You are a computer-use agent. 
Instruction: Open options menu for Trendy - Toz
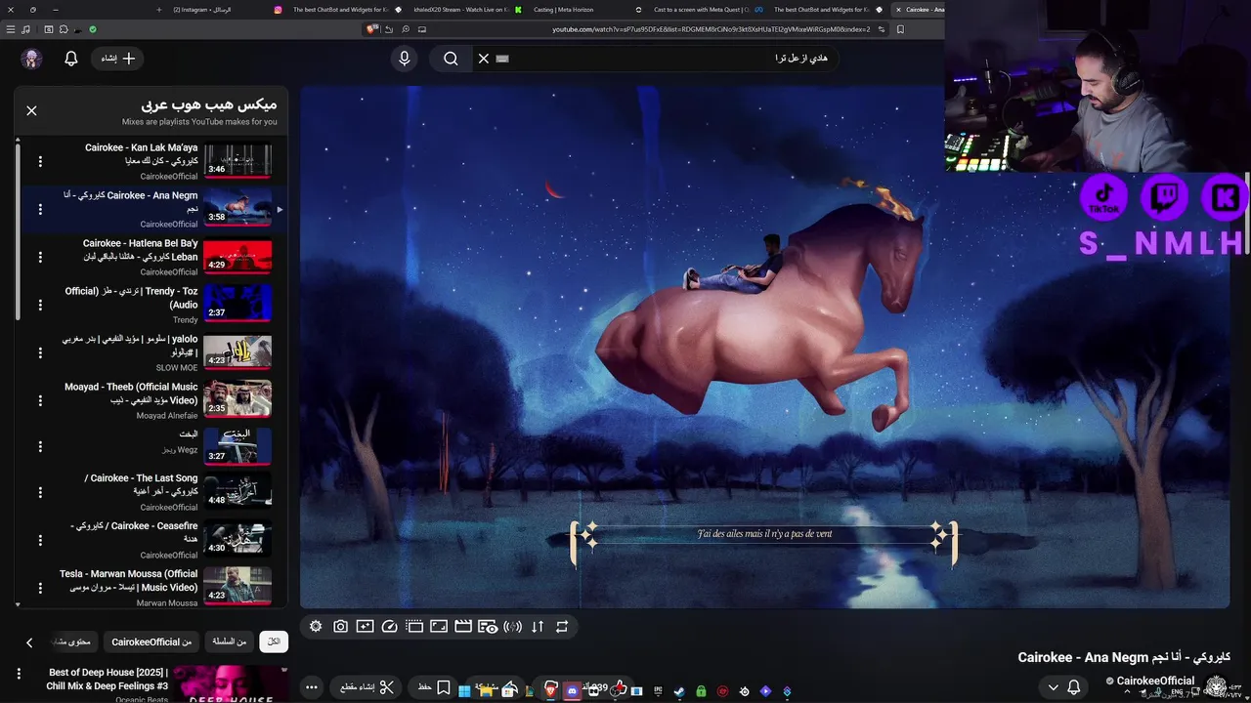(40, 305)
